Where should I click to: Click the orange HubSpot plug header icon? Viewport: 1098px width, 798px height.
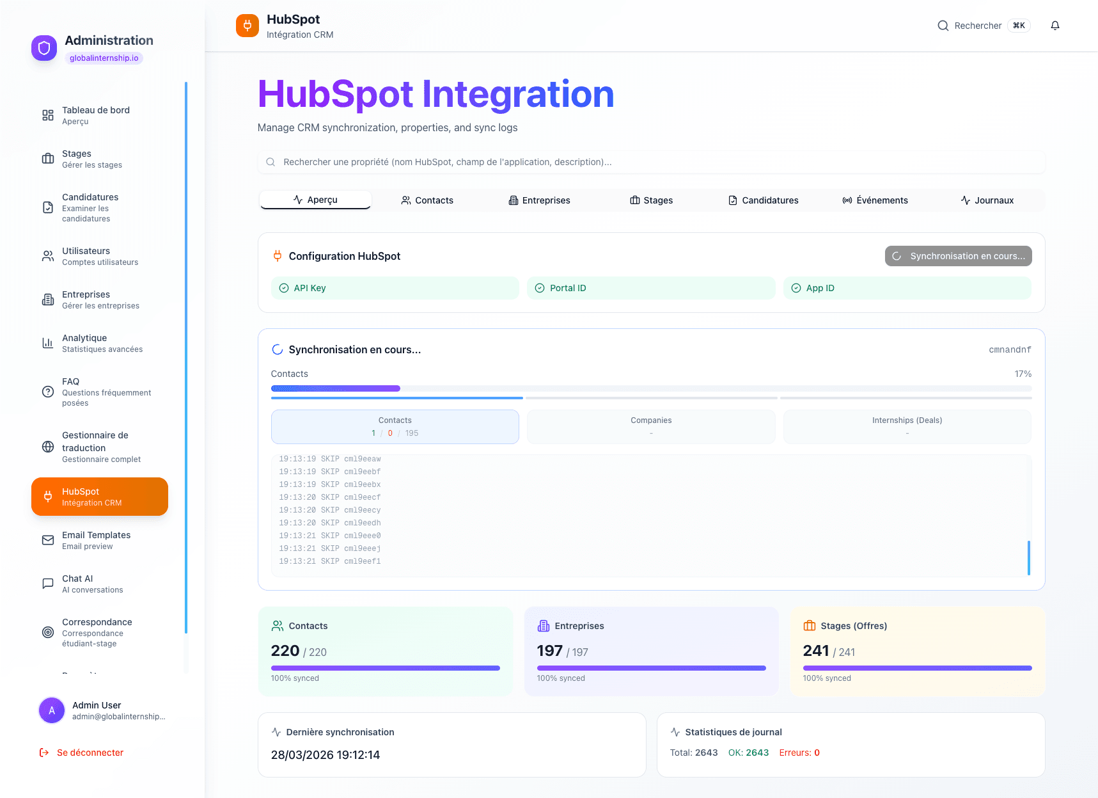tap(247, 26)
